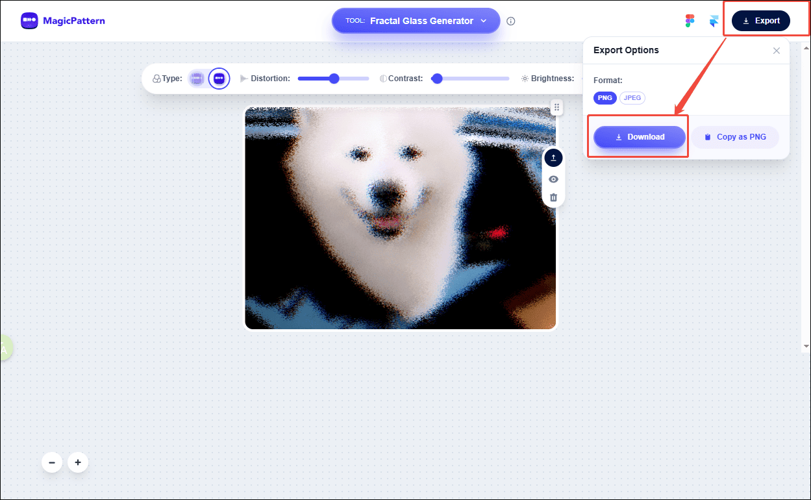Screen dimensions: 811x500
Task: Click the drag handle above the canvas
Action: (556, 107)
